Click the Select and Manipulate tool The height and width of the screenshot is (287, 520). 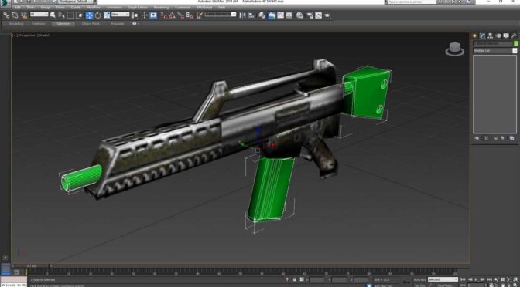[144, 15]
